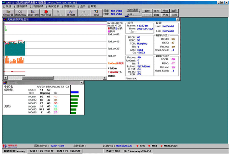Open the 拔号簿 dial book tool

(x=71, y=13)
